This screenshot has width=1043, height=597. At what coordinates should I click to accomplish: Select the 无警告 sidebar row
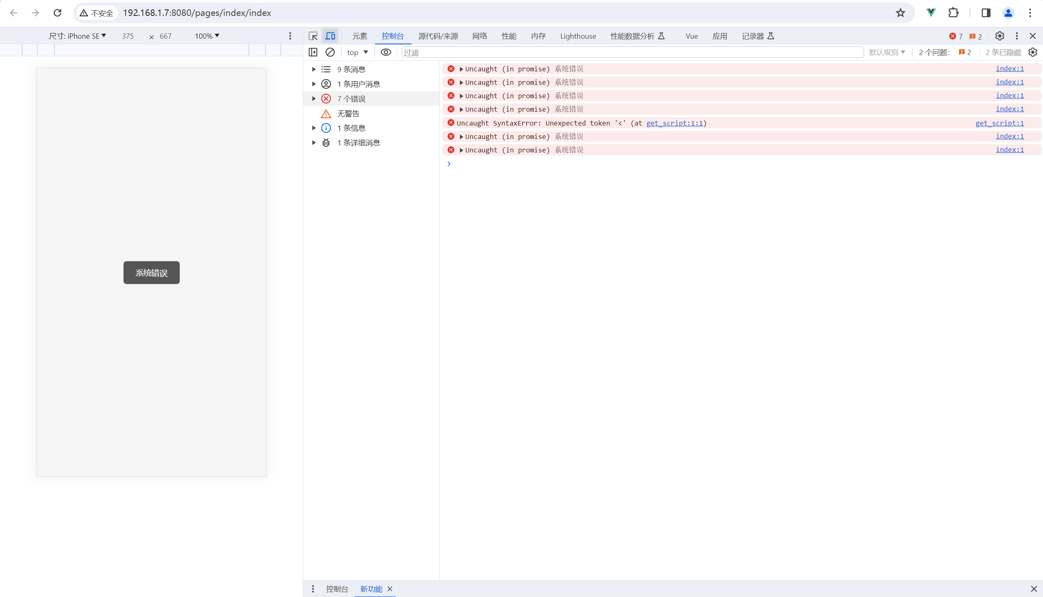pos(371,114)
